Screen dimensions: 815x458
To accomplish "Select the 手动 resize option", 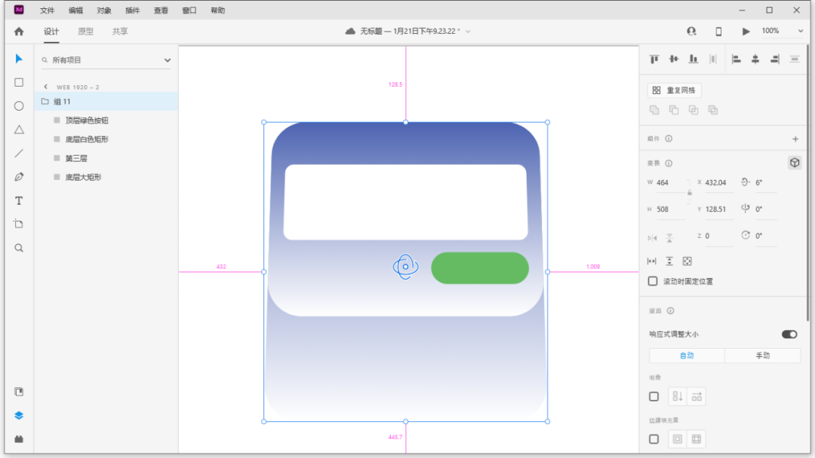I will pyautogui.click(x=762, y=356).
